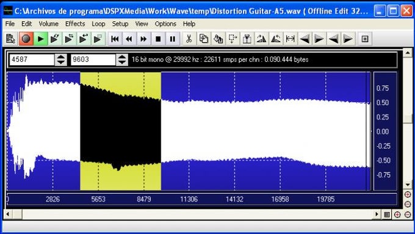Zoom out vertically with right-side minus icon
The height and width of the screenshot is (234, 415).
point(408,204)
